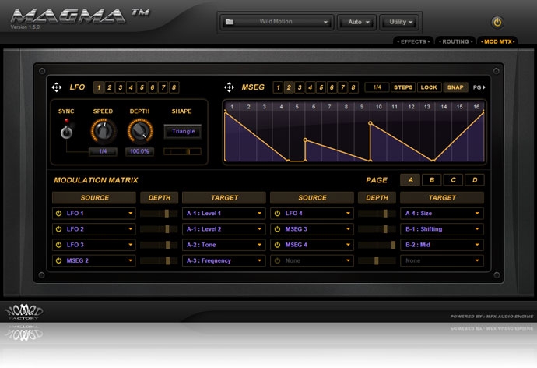537x368 pixels.
Task: Open the Wild Motion preset dropdown
Action: [x=277, y=23]
